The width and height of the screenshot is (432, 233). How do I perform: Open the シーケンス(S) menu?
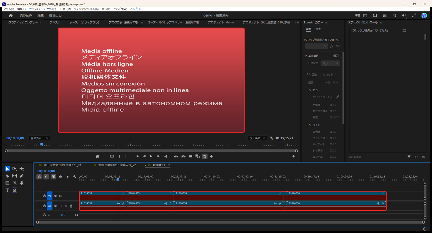coord(49,9)
